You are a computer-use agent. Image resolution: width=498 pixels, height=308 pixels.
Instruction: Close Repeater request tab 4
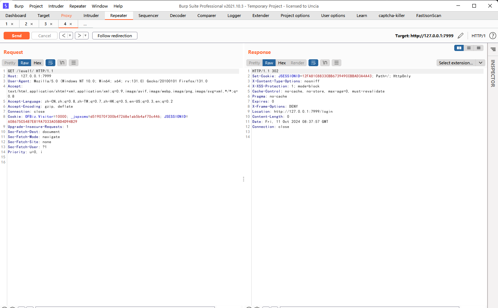point(71,24)
